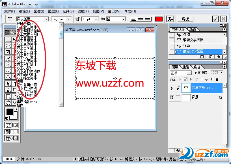Toggle lock image pixels checkbox
The image size is (231, 164).
click(191, 79)
